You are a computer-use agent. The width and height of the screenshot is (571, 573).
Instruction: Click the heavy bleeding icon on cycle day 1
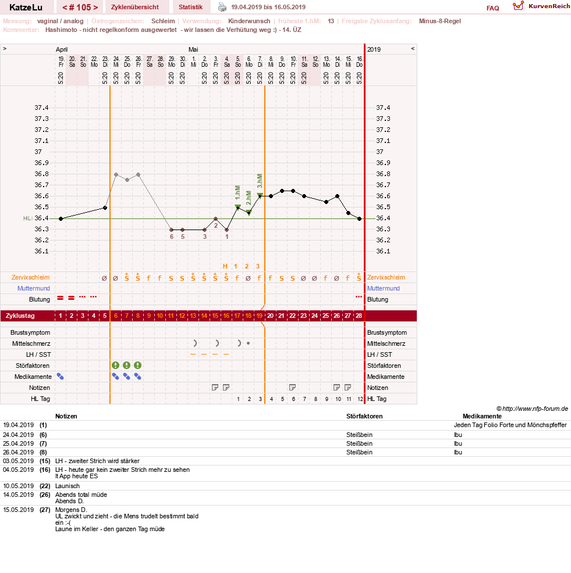tap(61, 298)
